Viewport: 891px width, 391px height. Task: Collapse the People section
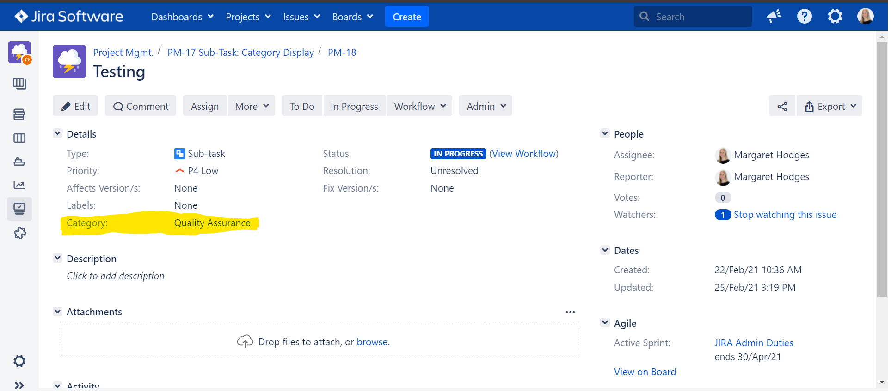pyautogui.click(x=605, y=133)
